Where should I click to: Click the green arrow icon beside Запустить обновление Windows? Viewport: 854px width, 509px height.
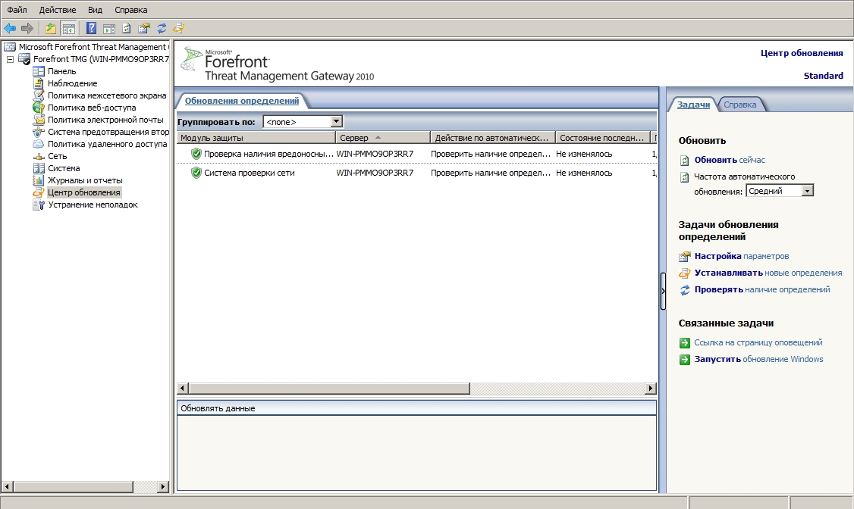pos(685,360)
